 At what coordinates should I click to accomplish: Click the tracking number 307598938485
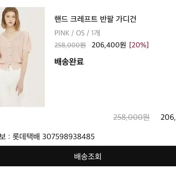click(x=68, y=137)
